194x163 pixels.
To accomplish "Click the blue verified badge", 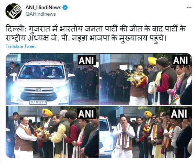I will point(65,8).
